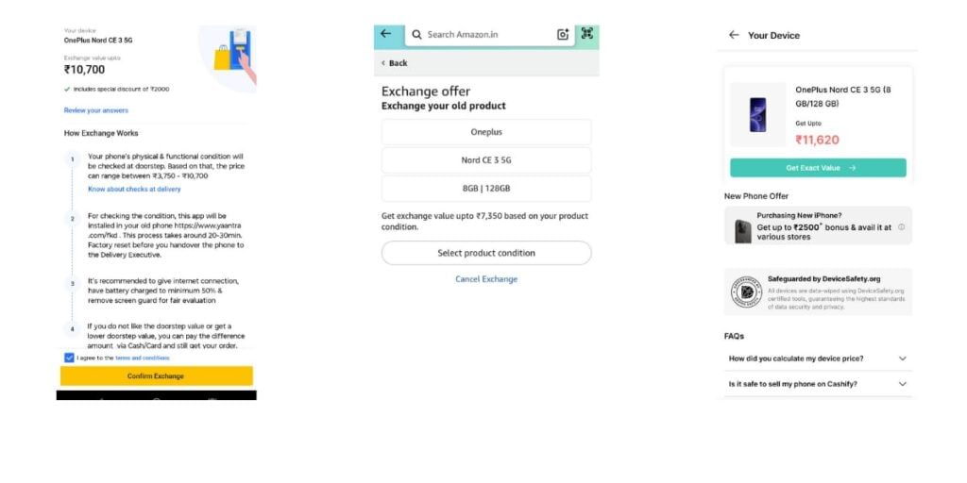Choose the 8GB | 128GB variant option

point(486,189)
